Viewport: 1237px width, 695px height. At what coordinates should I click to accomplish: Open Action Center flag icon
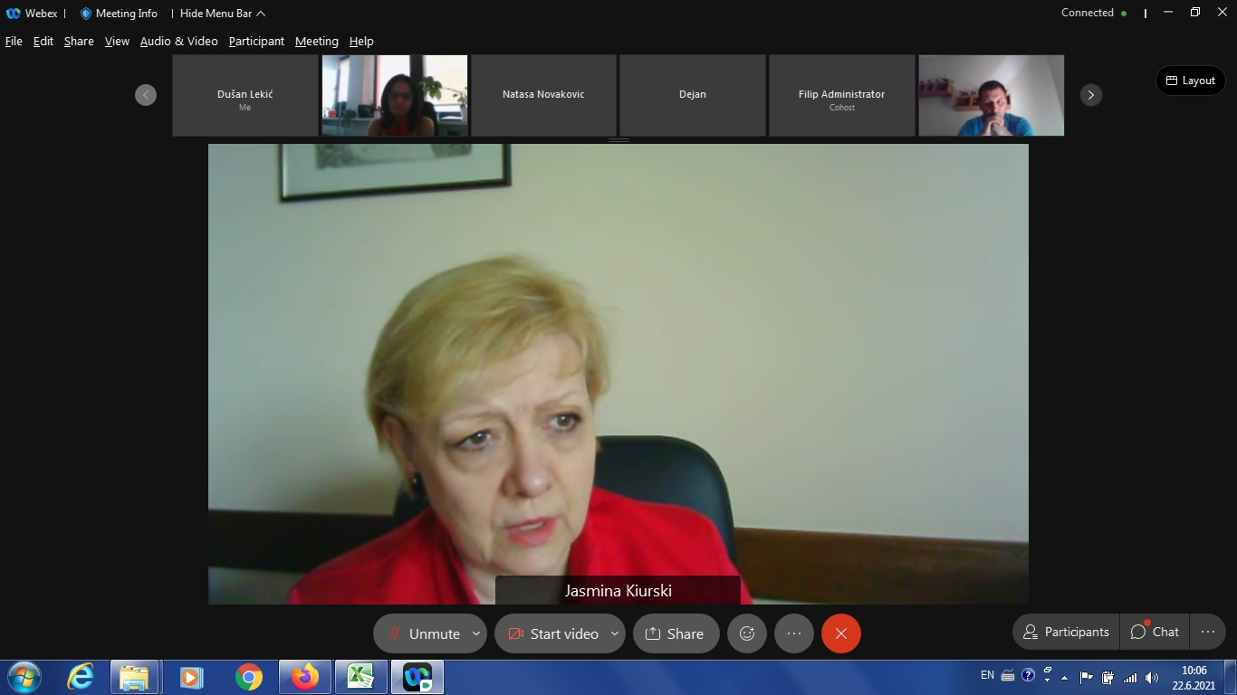pyautogui.click(x=1087, y=677)
